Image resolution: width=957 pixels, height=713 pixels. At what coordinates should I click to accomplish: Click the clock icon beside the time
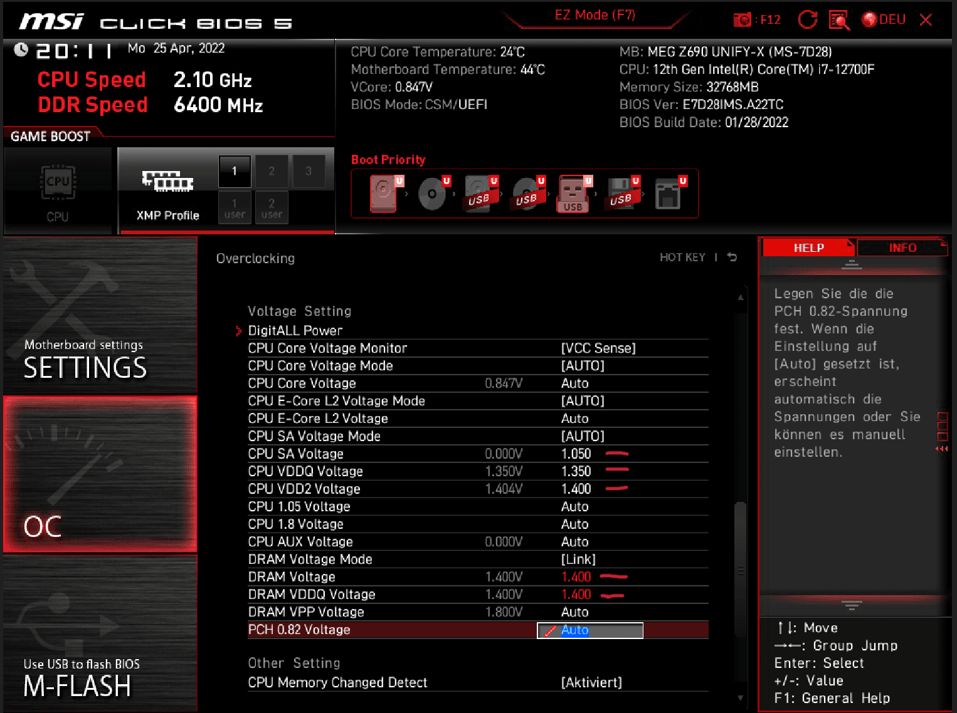point(21,49)
